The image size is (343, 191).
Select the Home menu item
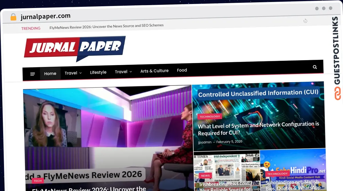click(50, 74)
